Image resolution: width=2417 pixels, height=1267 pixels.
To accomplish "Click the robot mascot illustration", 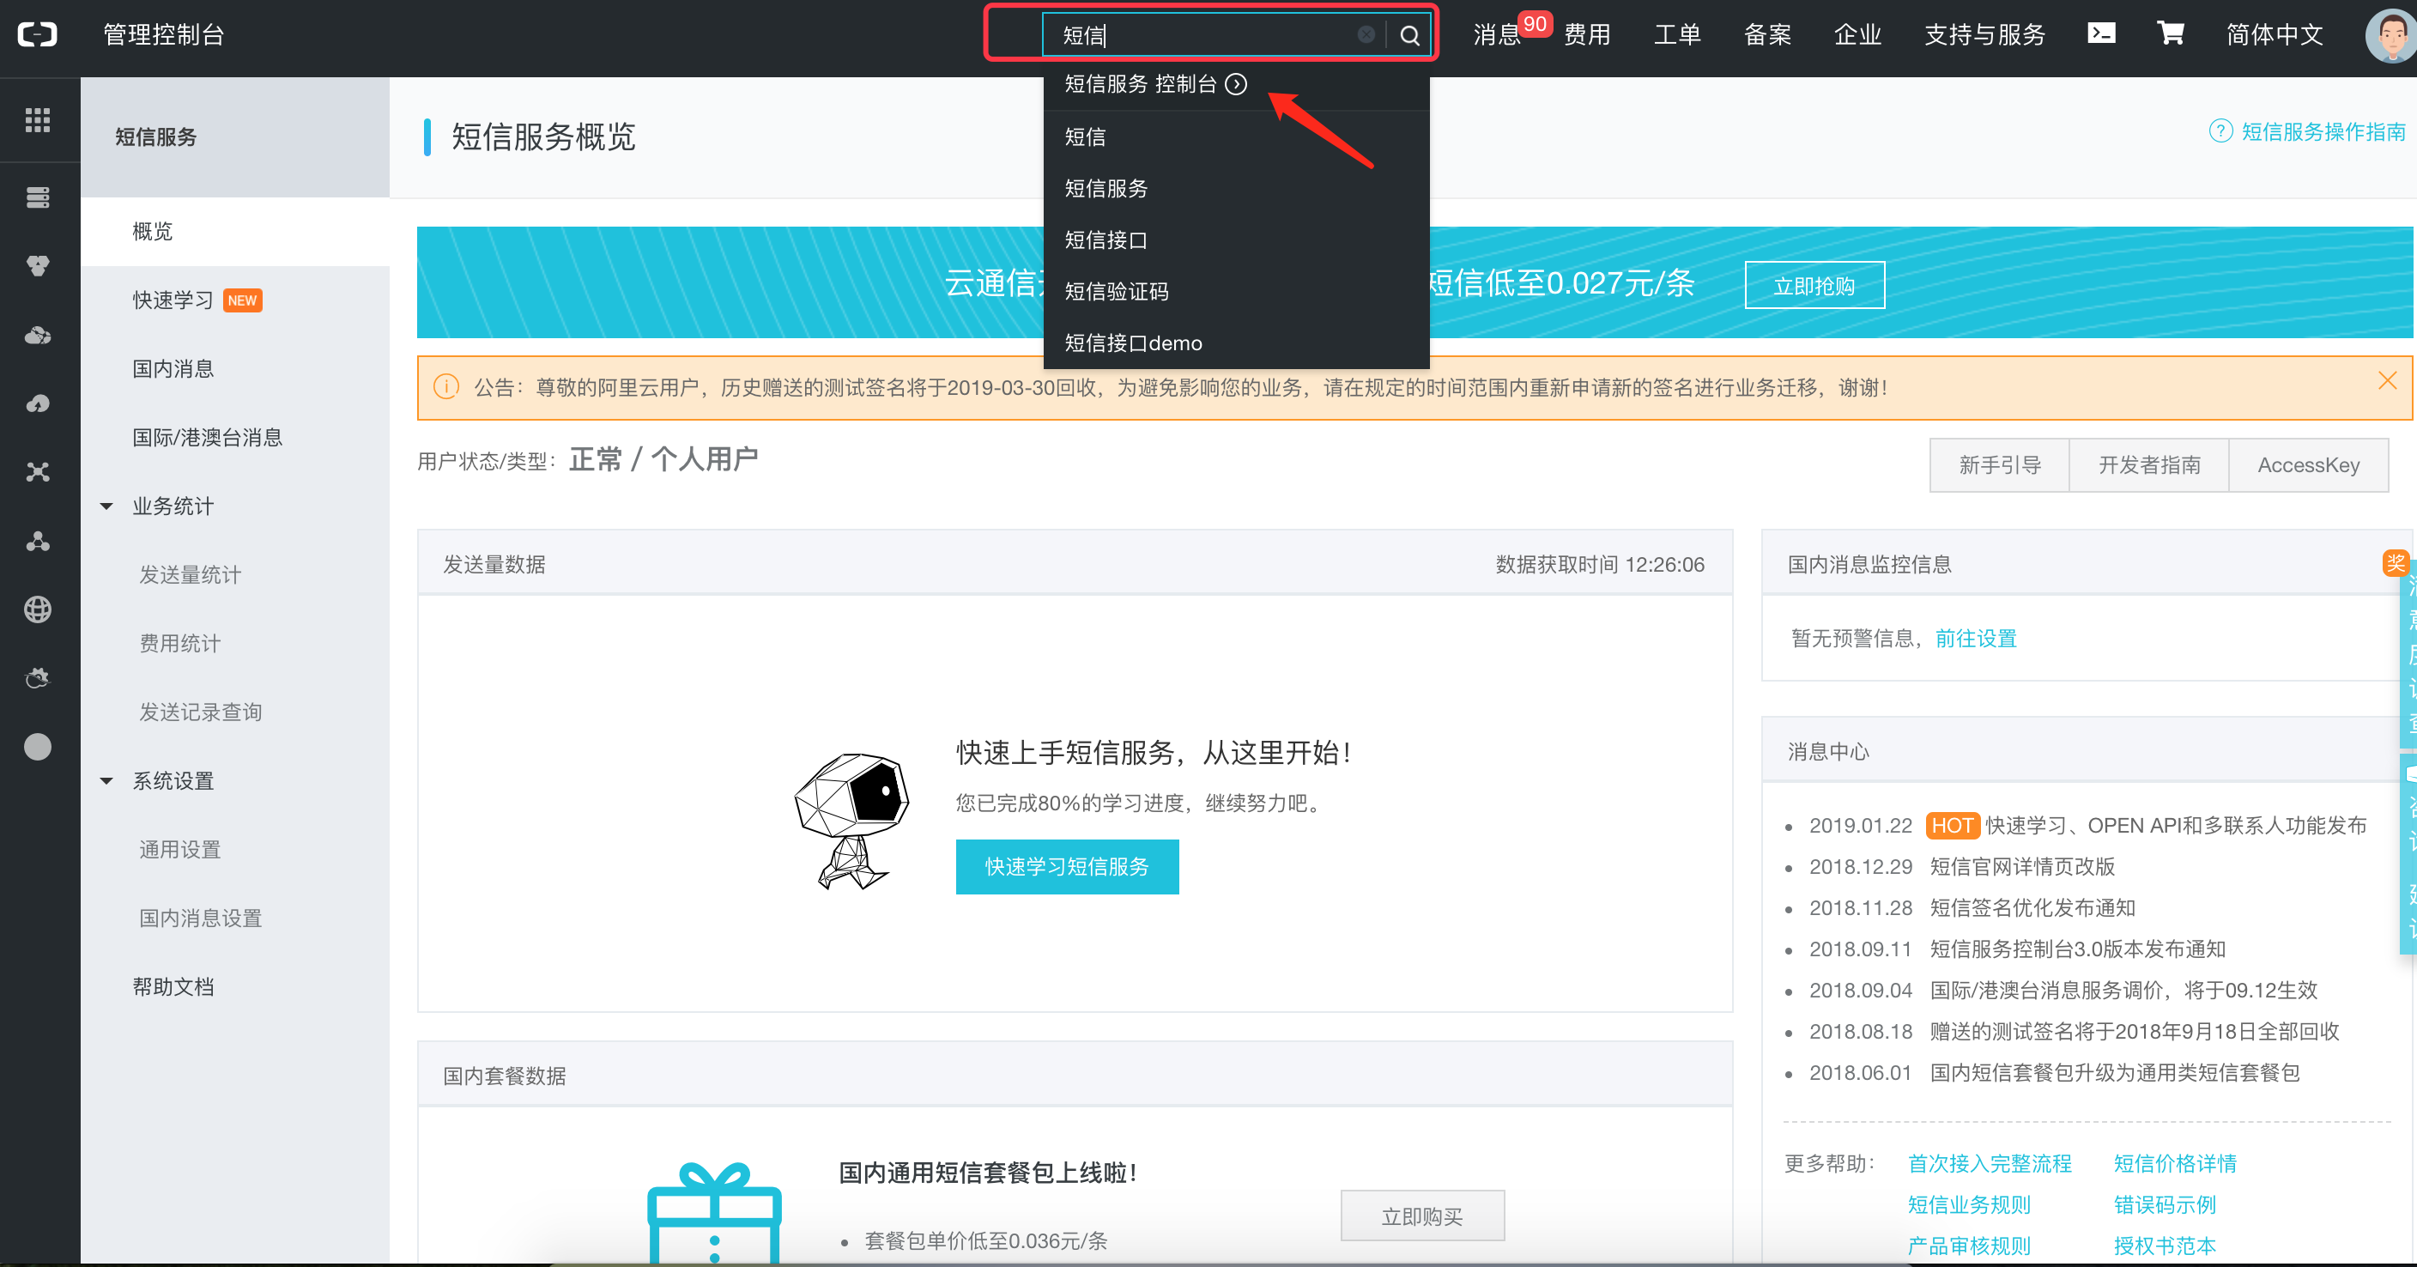I will [x=851, y=821].
